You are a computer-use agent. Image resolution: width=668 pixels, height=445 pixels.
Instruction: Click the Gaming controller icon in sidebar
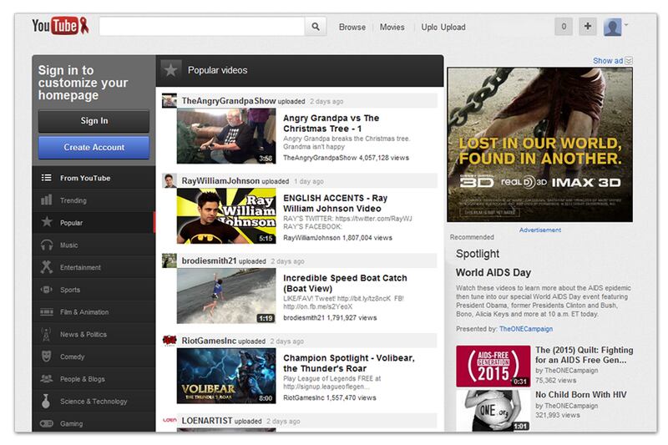pyautogui.click(x=47, y=424)
